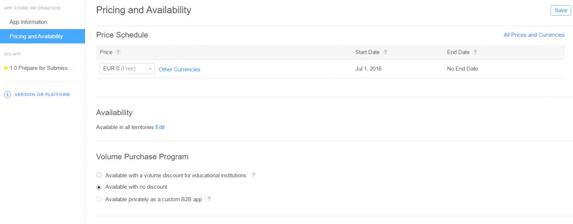Click the Jul 1, 2016 start date
The image size is (573, 224).
click(368, 69)
